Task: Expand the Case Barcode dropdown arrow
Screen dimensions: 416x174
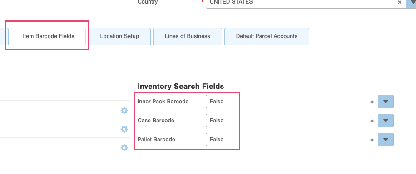Action: (x=386, y=121)
